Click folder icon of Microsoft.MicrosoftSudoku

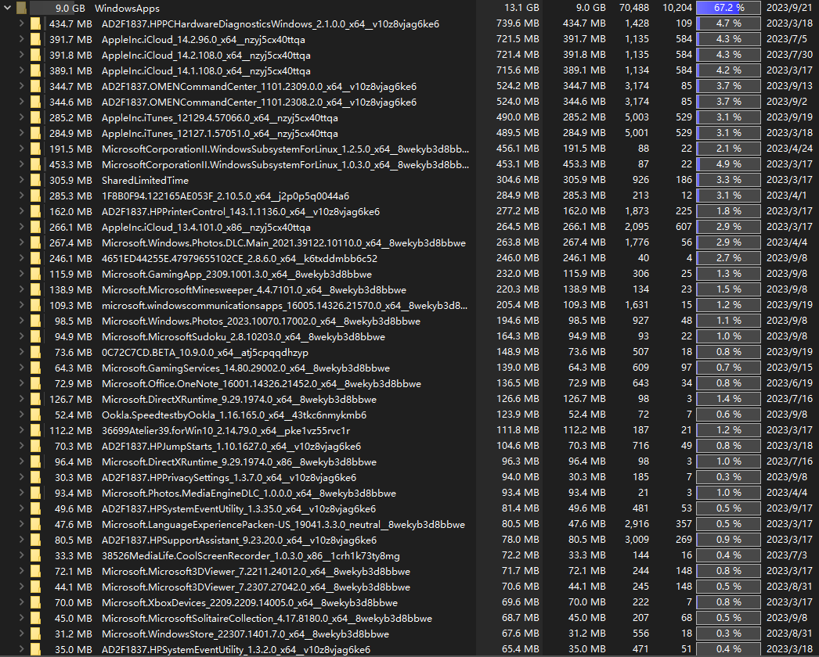35,336
